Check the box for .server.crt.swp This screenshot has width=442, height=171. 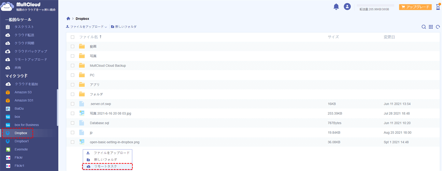point(72,104)
